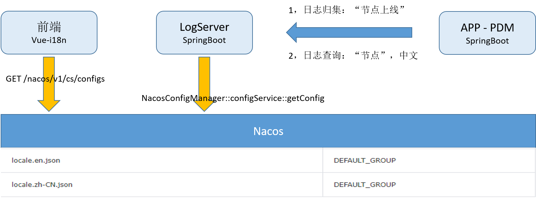Click the 前端 title text
This screenshot has width=536, height=198.
(x=49, y=27)
